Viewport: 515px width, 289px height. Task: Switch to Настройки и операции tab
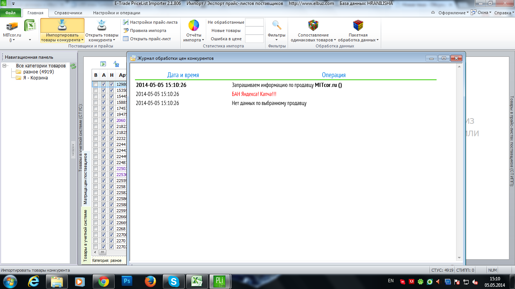116,13
